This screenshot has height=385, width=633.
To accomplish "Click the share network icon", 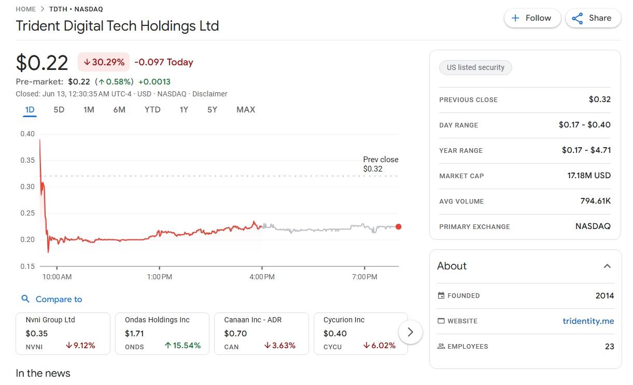I will click(x=577, y=18).
